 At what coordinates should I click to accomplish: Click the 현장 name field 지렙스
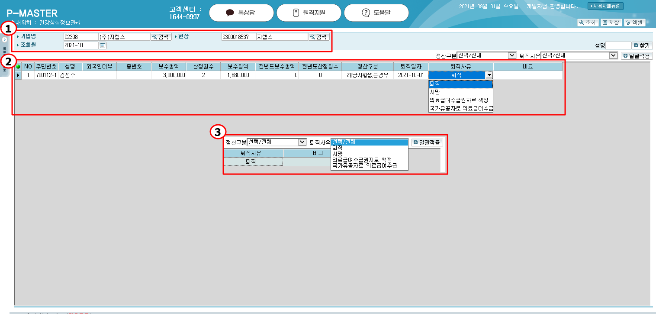tap(282, 37)
